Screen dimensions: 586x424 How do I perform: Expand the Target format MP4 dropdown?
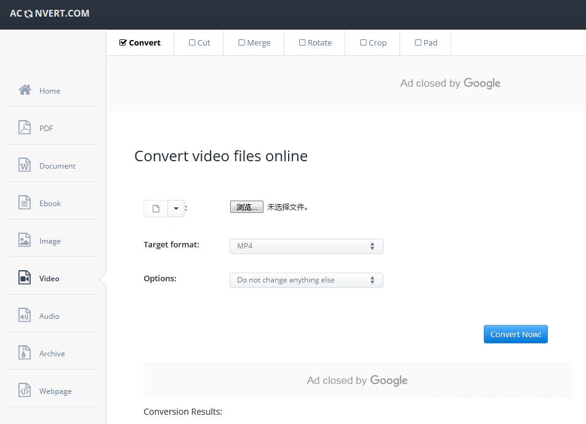tap(306, 246)
